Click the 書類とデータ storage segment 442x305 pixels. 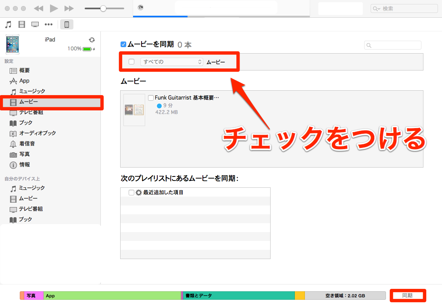[239, 295]
